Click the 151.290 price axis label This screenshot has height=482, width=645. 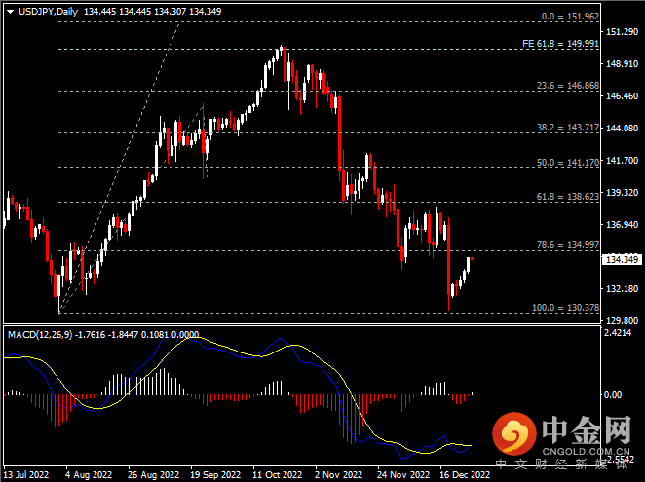pyautogui.click(x=621, y=32)
